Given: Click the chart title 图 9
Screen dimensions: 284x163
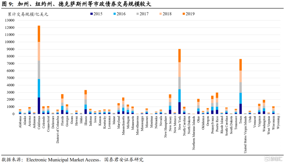Looking at the screenshot, I should [7, 4].
